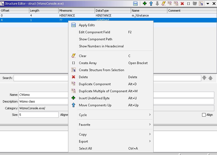Click Insert Undefined Byte plus icon in toolbar
The width and height of the screenshot is (217, 155).
pyautogui.click(x=145, y=4)
